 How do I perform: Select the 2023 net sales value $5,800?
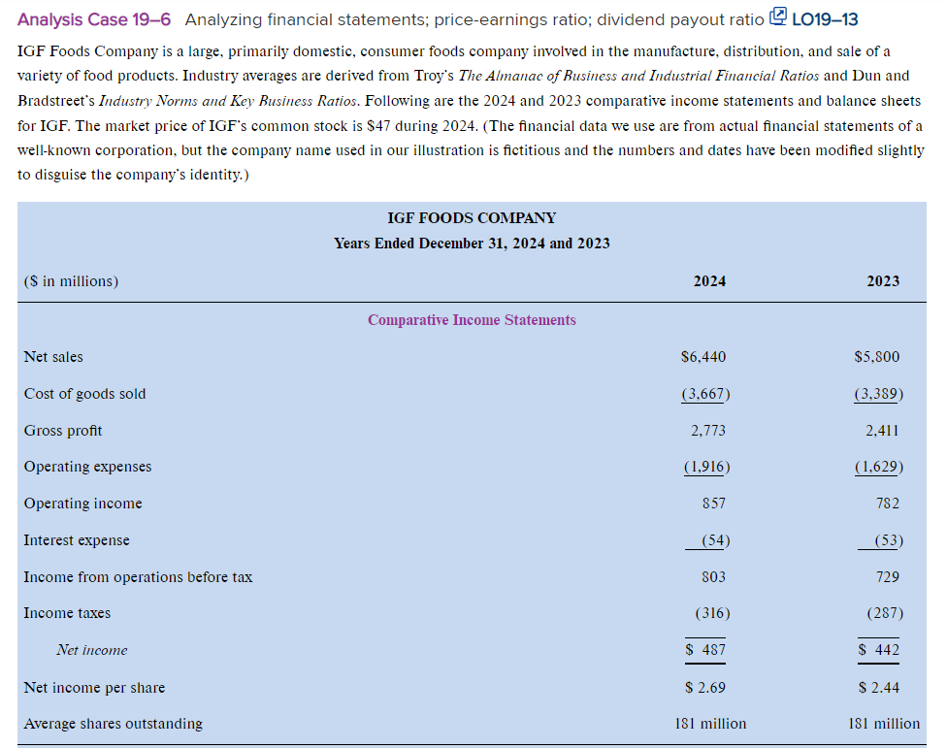coord(877,357)
